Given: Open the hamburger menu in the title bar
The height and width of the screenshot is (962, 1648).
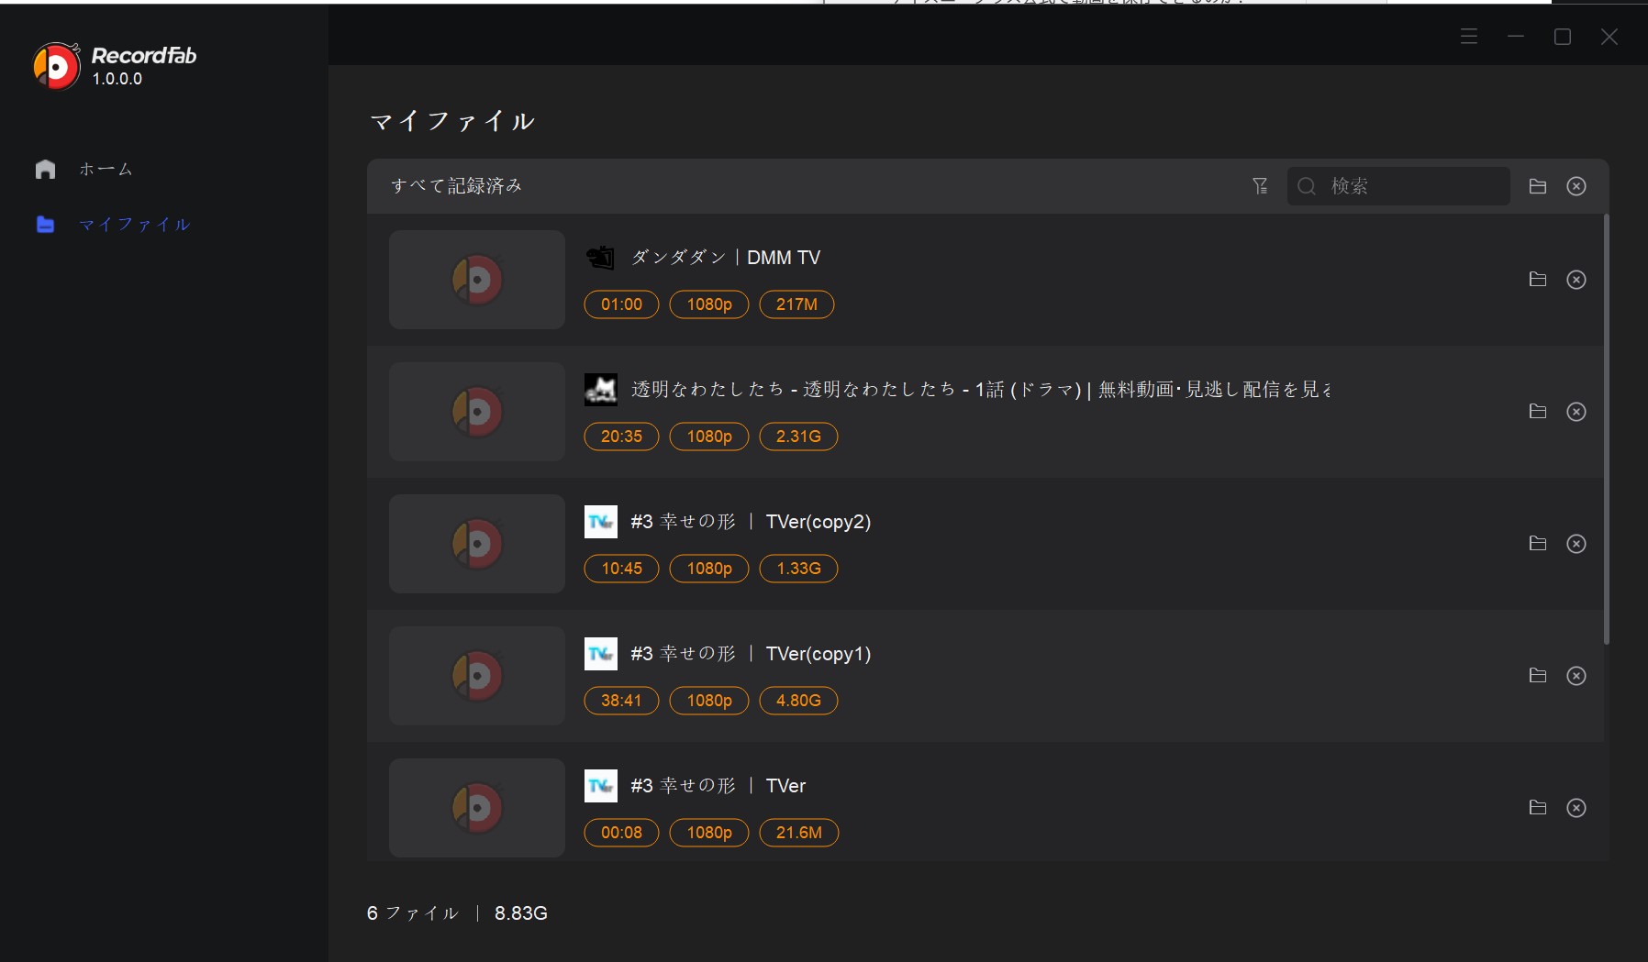Looking at the screenshot, I should (x=1469, y=37).
